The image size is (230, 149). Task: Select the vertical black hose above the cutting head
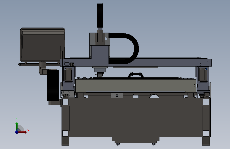(100, 16)
